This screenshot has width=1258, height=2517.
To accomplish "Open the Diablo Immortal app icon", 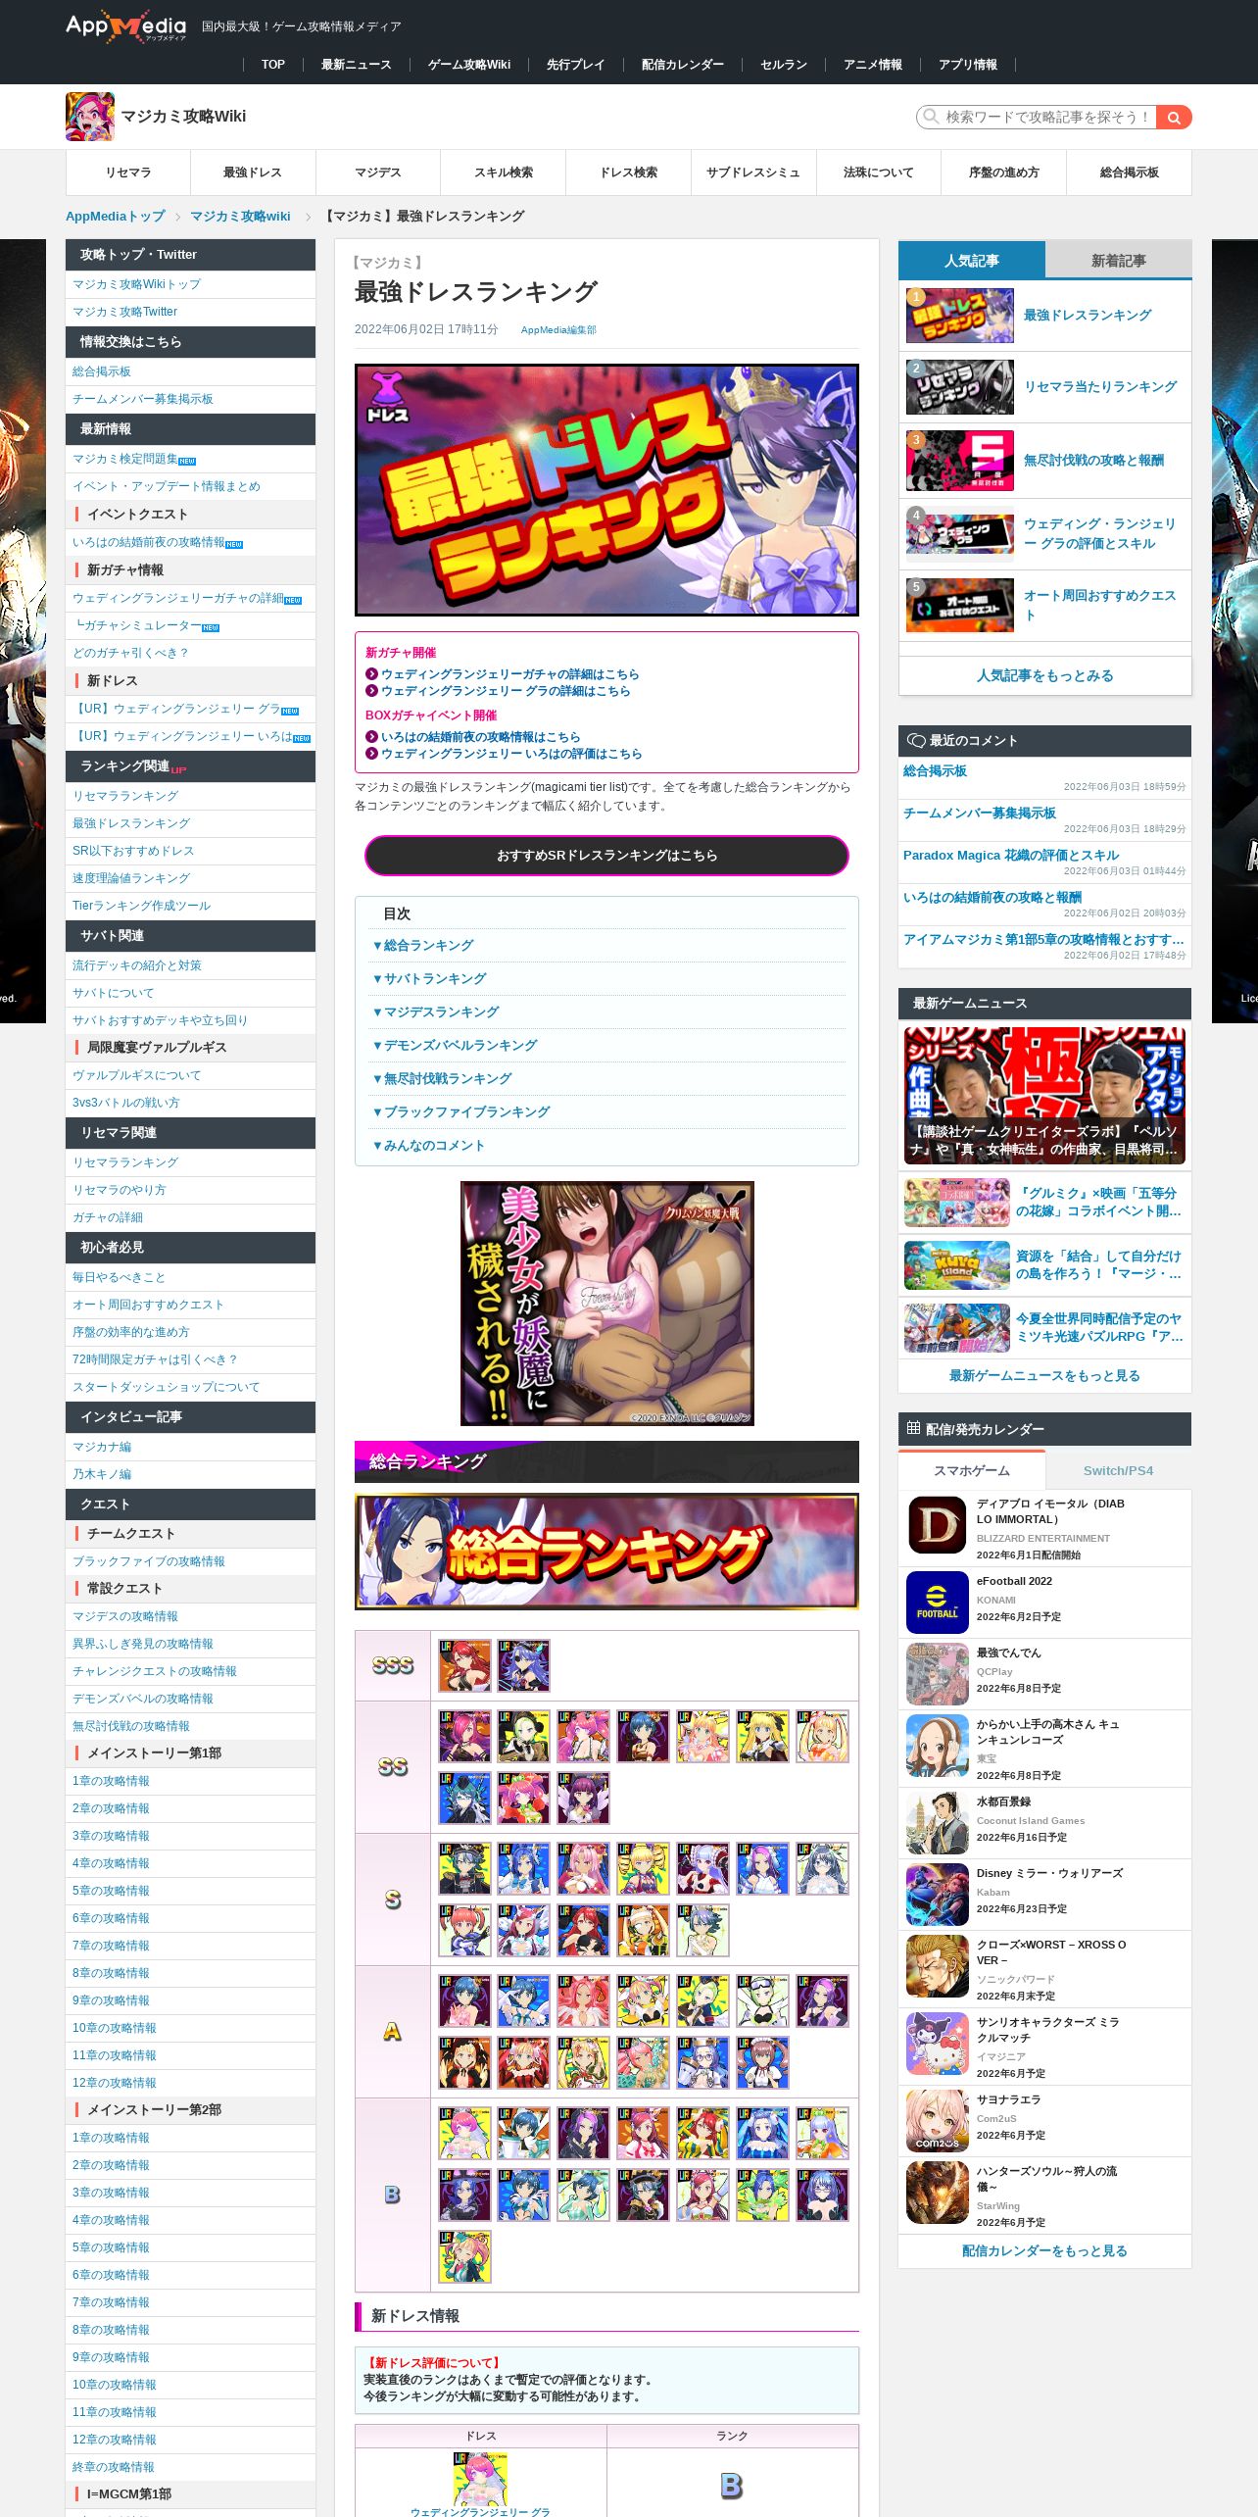I will pos(937,1525).
